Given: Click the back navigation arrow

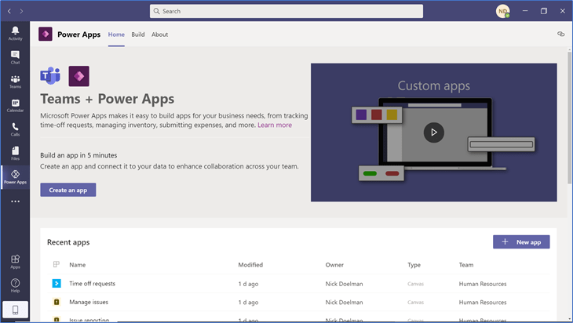Looking at the screenshot, I should click(9, 11).
